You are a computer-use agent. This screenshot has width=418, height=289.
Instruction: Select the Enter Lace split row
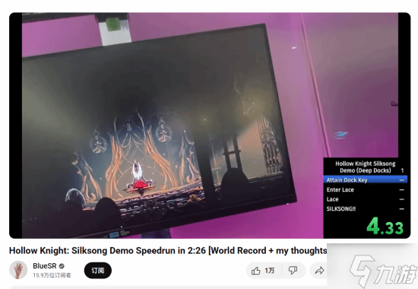pos(365,189)
